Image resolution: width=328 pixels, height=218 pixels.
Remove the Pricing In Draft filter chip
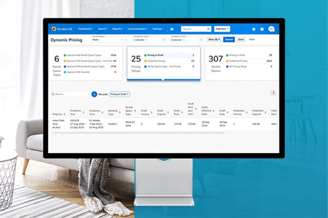click(x=128, y=94)
